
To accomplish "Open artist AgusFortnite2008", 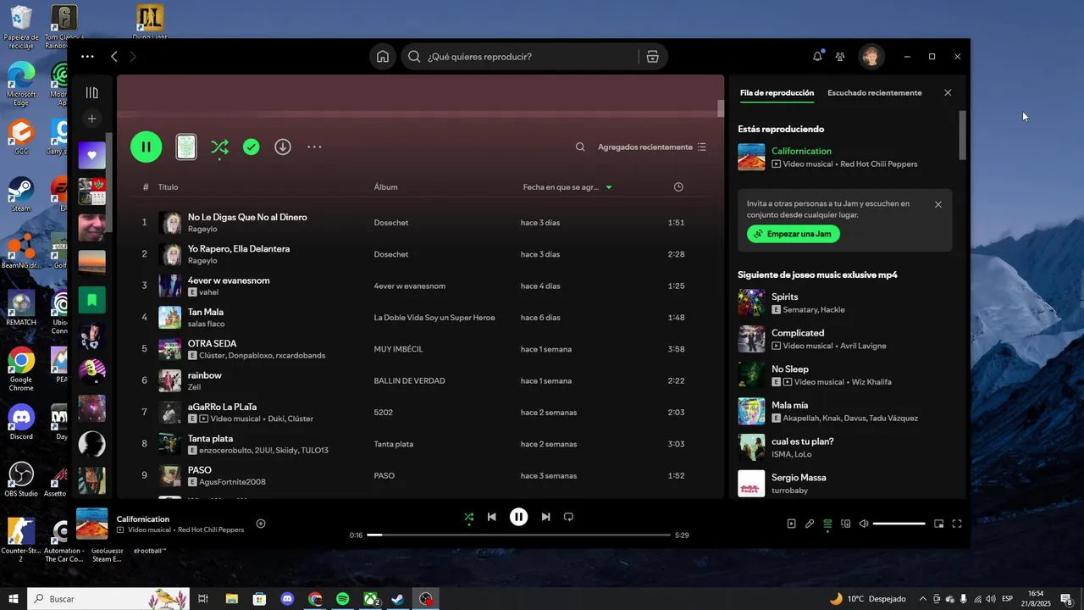I will pyautogui.click(x=232, y=482).
